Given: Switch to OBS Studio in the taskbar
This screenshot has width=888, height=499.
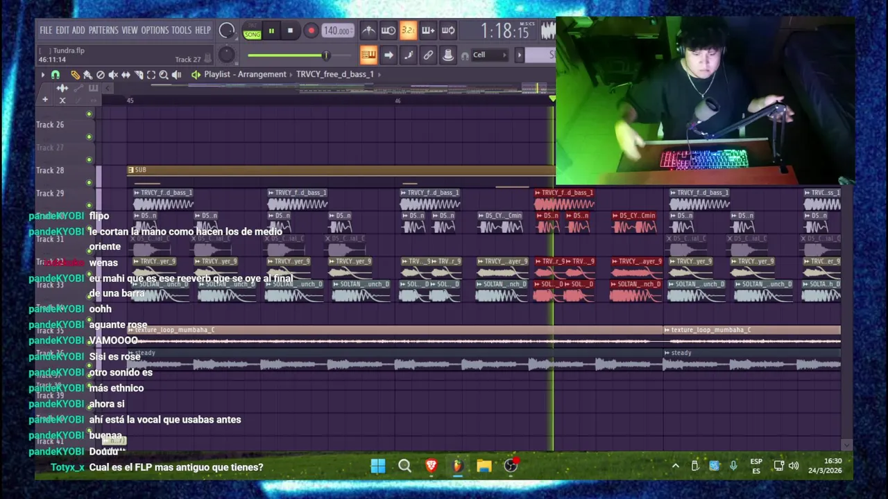Looking at the screenshot, I should click(511, 466).
